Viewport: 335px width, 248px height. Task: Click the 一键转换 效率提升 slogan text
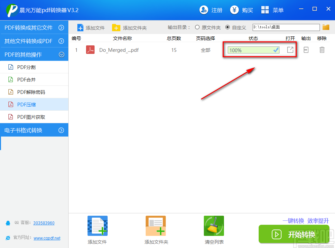[x=306, y=220]
